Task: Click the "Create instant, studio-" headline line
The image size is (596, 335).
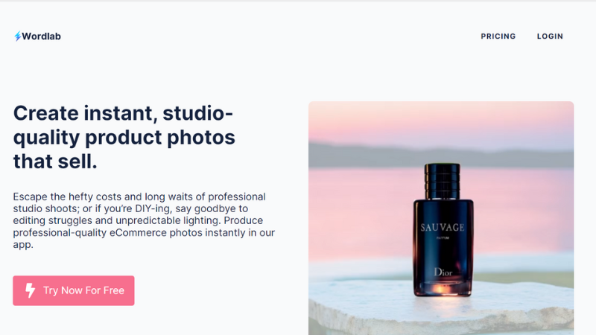Action: coord(123,113)
